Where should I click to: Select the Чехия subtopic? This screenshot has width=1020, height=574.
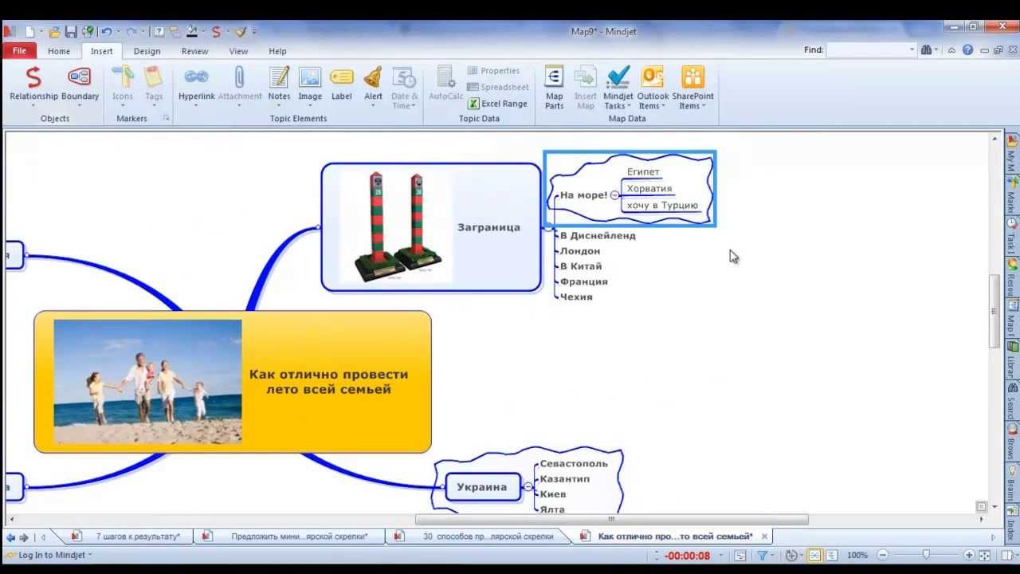pyautogui.click(x=576, y=297)
